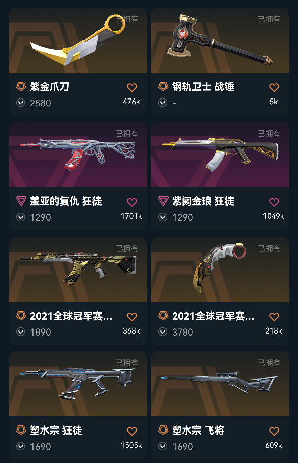
Task: Click the orange tier icon beside 钢轨卫士 战锤
Action: point(163,86)
